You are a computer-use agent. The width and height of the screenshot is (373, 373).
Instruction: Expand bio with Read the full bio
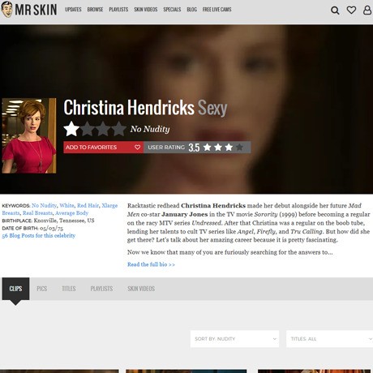(151, 264)
